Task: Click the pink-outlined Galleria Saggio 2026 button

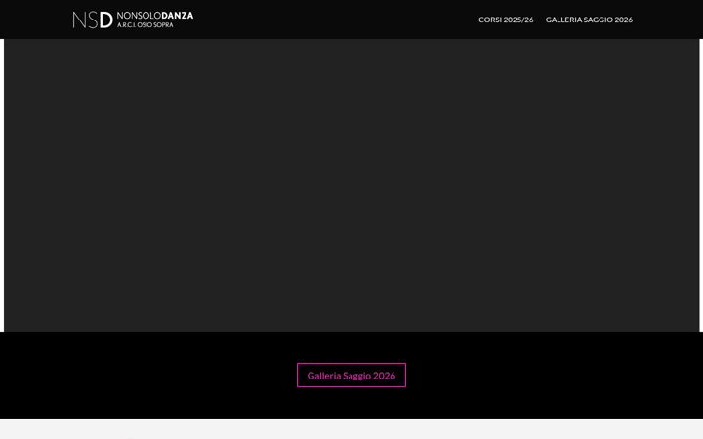Action: (351, 376)
